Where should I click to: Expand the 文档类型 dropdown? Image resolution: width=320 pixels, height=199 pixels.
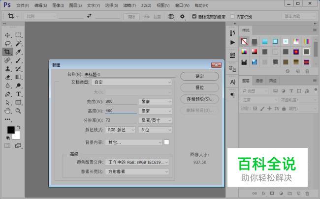coord(139,82)
